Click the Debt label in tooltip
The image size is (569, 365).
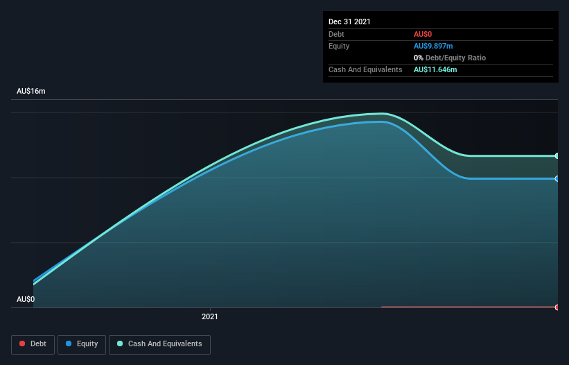(x=336, y=34)
